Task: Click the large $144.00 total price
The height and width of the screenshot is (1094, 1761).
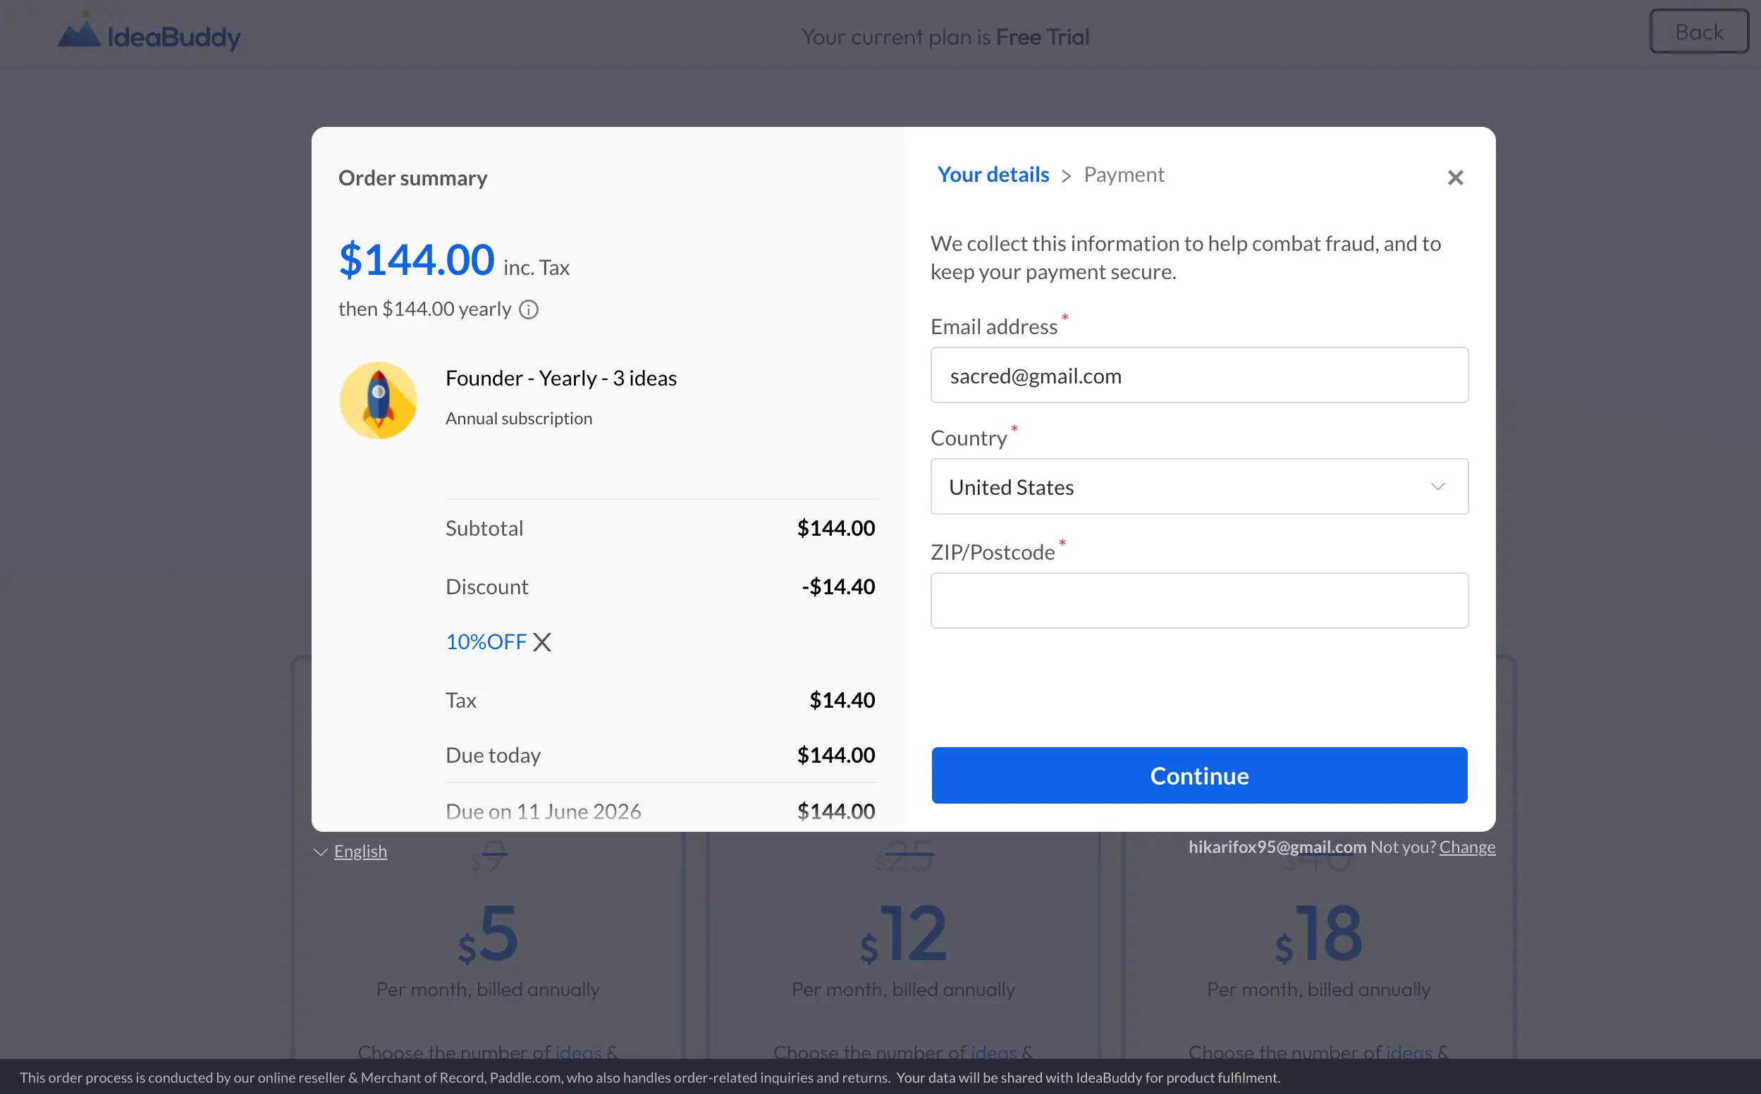Action: pyautogui.click(x=416, y=259)
